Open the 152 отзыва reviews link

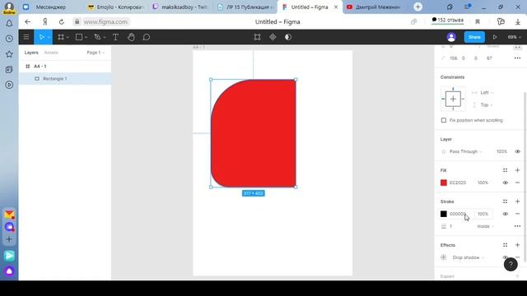click(x=447, y=21)
